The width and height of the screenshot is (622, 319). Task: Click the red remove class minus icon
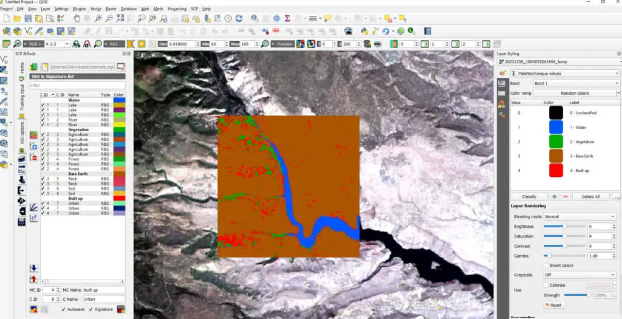[x=565, y=197]
